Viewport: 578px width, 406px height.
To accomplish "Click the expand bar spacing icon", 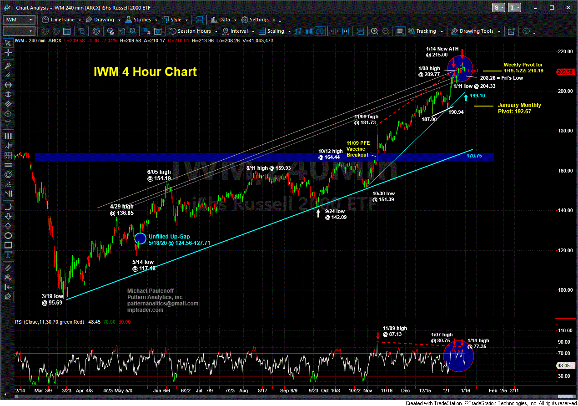I will point(345,31).
